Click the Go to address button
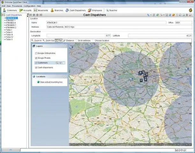 84,40
